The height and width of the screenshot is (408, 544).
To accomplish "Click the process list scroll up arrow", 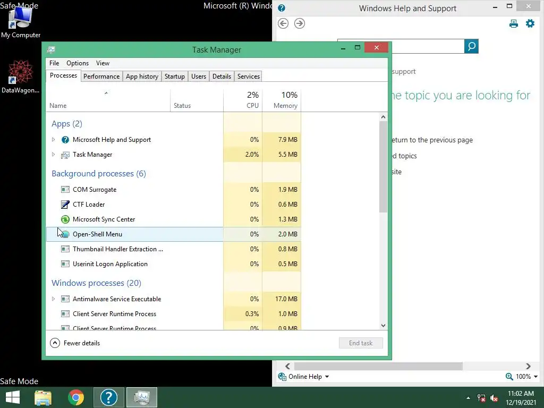I will 383,117.
